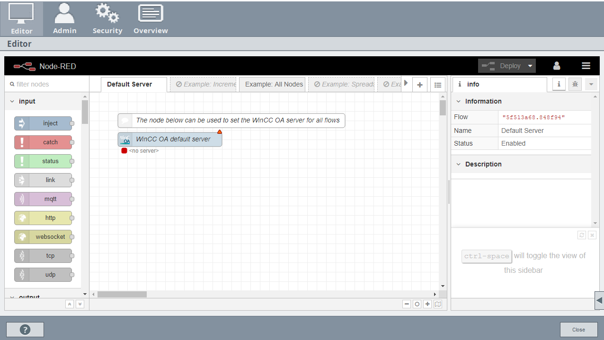Collapse the Information section
The height and width of the screenshot is (340, 604).
click(458, 102)
